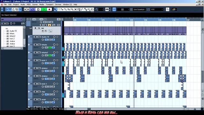Click bar 133 on the ruler

131,20
